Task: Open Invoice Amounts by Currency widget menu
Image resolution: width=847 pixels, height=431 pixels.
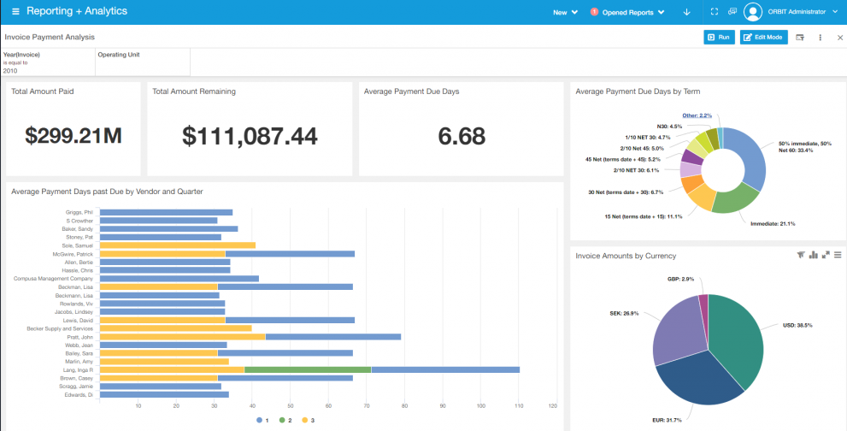Action: [838, 255]
